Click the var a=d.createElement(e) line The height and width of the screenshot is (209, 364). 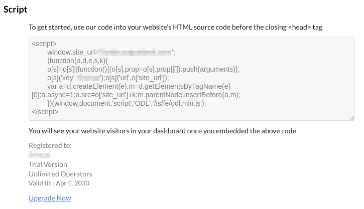pos(139,86)
